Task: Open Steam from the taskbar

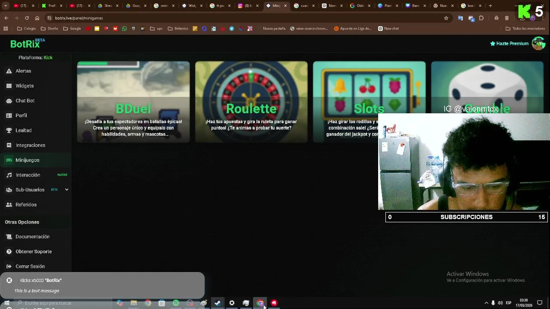Action: coord(217,303)
